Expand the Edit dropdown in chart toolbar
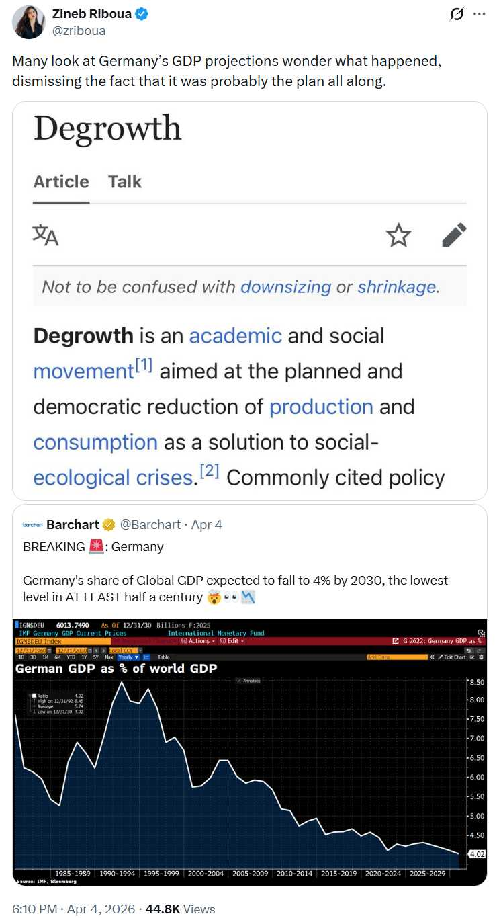Screen dimensions: 499x918 (x=231, y=641)
